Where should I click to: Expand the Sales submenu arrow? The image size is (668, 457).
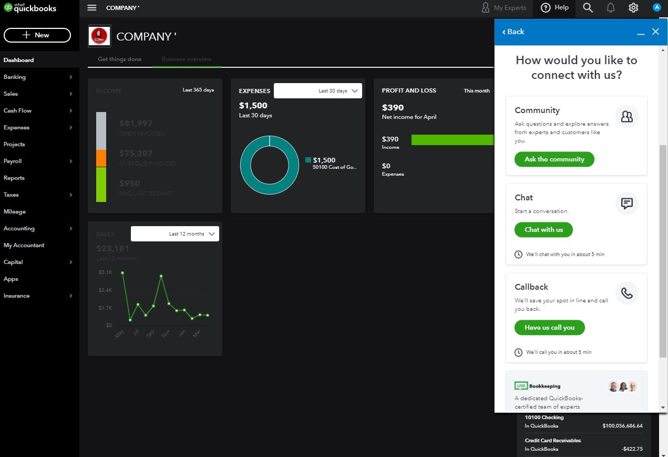(x=71, y=94)
